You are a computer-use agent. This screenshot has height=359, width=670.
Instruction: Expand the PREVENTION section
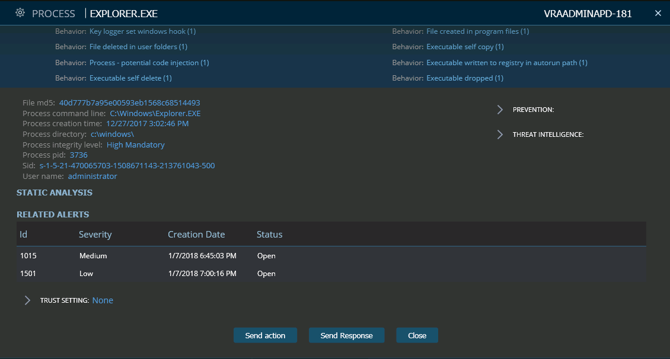[x=532, y=109]
